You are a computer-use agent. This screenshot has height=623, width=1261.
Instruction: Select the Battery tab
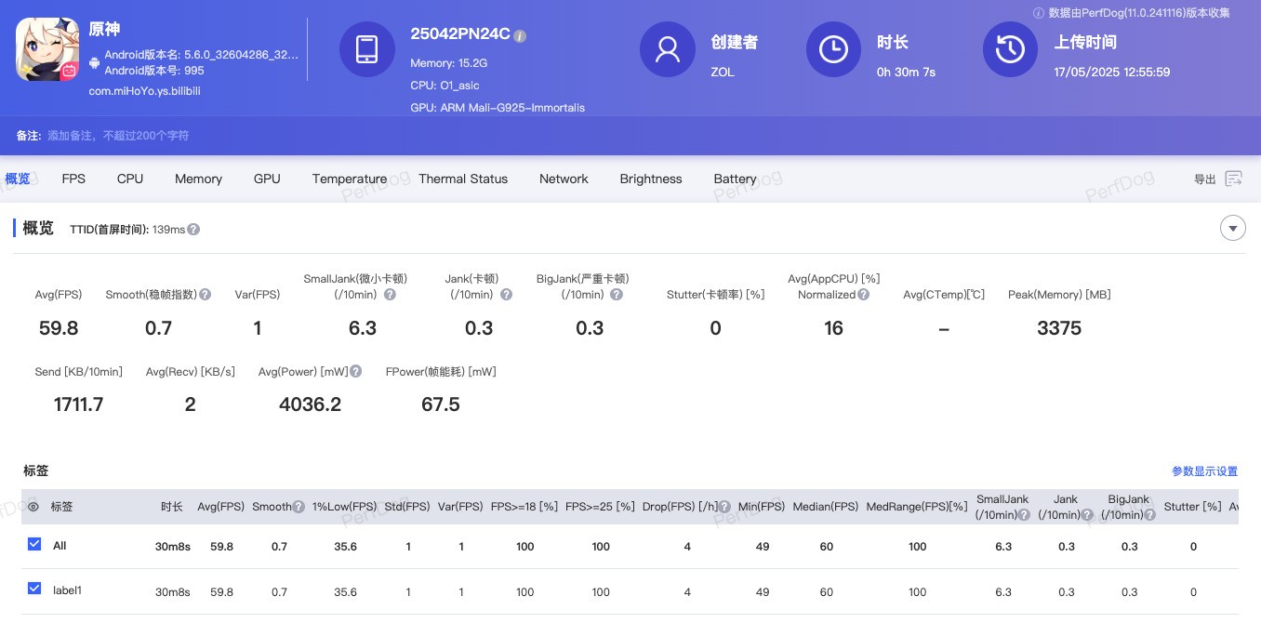tap(735, 179)
